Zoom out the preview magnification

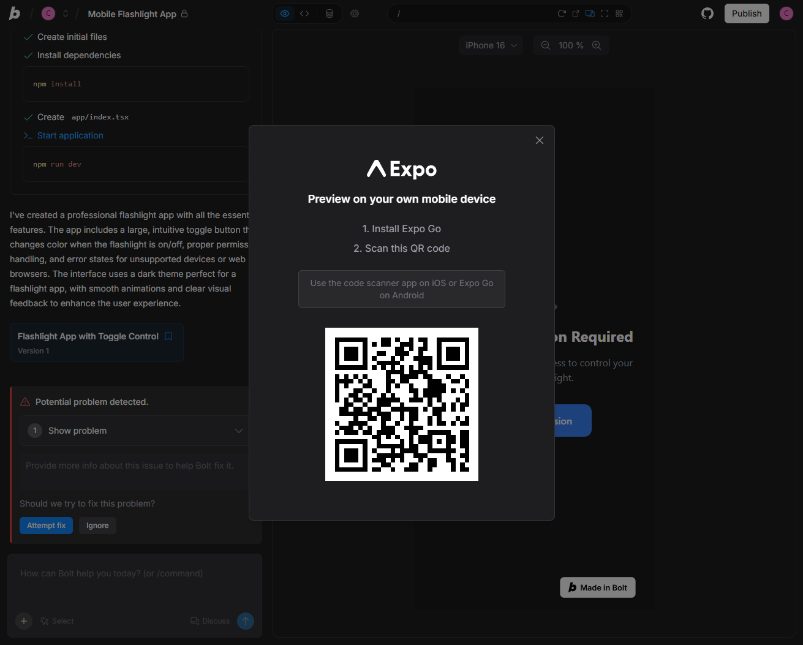pos(545,45)
